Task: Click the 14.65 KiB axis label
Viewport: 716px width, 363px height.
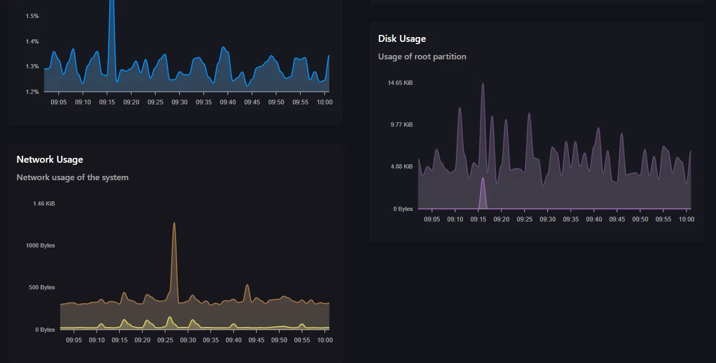Action: [x=400, y=83]
